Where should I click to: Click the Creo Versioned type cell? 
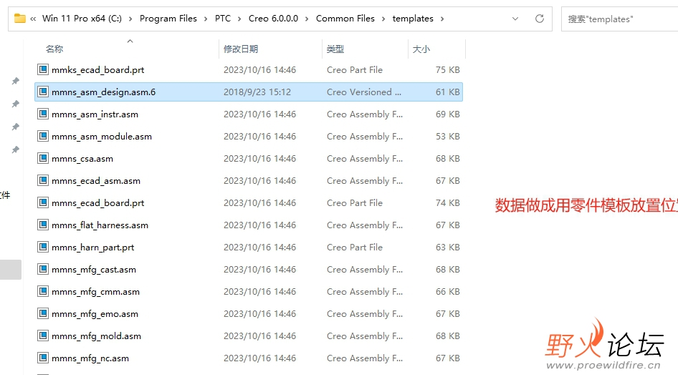coord(364,92)
